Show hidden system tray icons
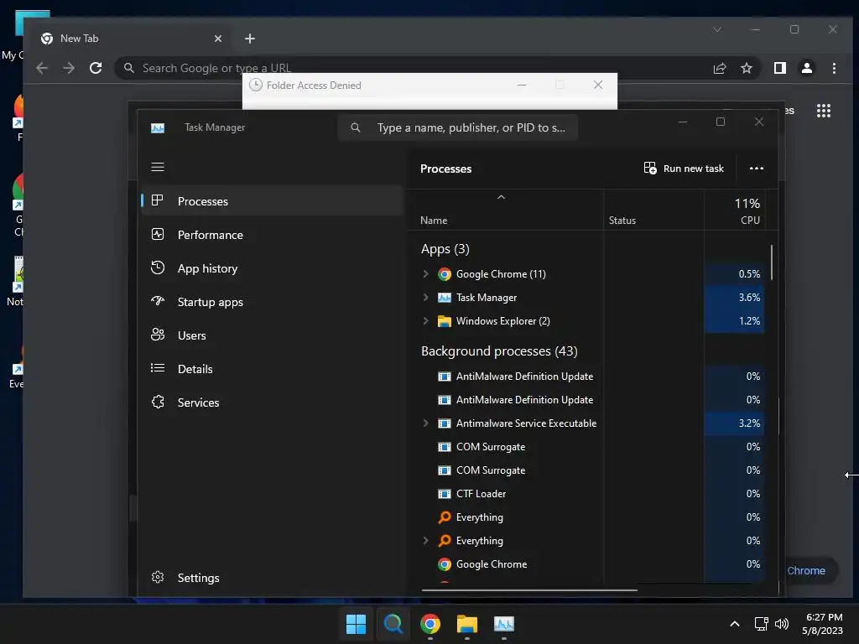The width and height of the screenshot is (859, 644). pyautogui.click(x=735, y=624)
